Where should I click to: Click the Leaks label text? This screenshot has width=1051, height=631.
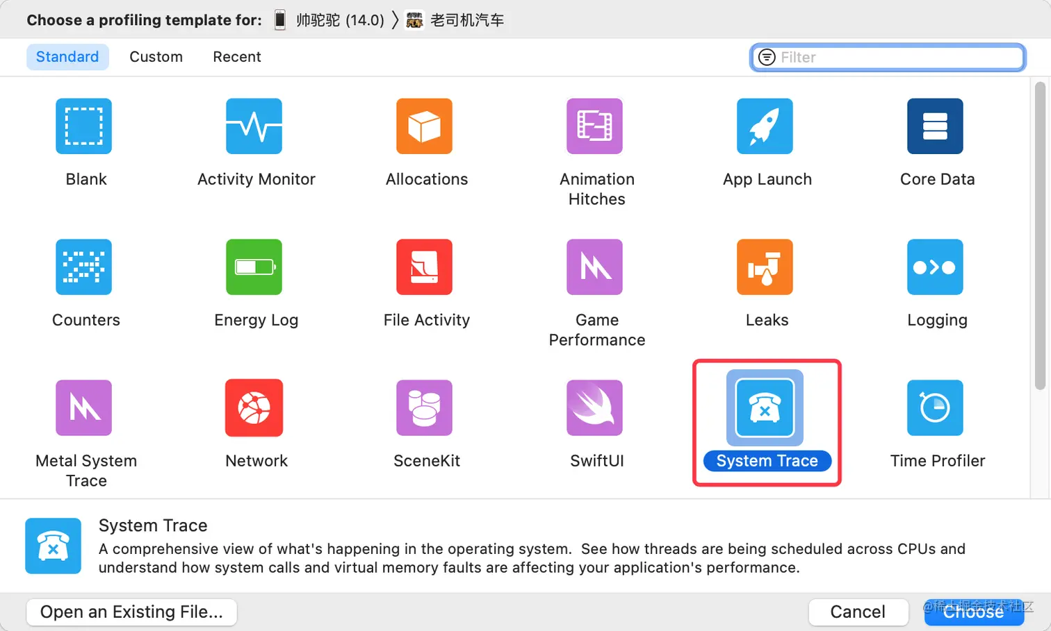click(767, 320)
